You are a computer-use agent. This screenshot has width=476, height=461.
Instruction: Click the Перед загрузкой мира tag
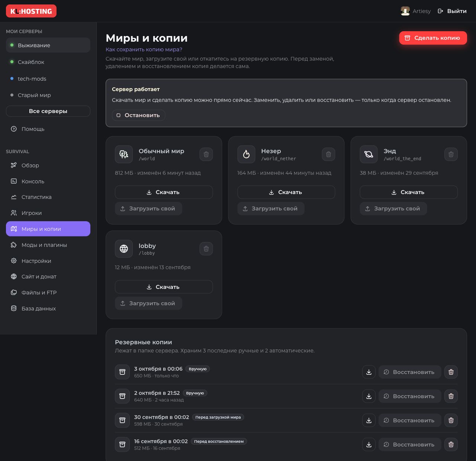pyautogui.click(x=218, y=417)
